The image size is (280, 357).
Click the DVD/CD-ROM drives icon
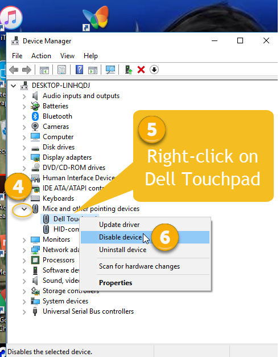coord(35,168)
